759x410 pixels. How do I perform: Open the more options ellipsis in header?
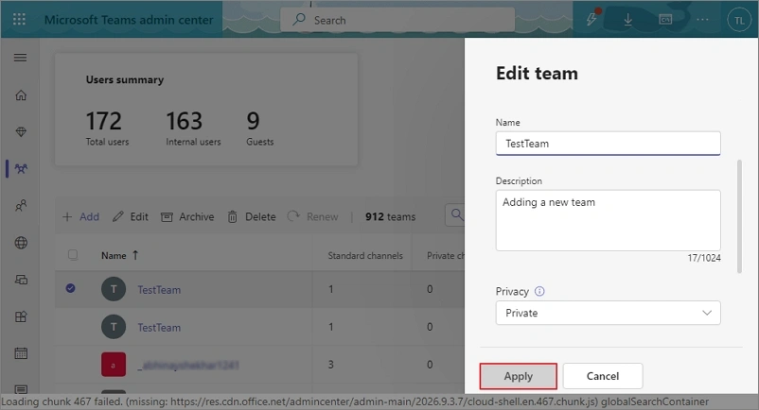click(x=702, y=20)
